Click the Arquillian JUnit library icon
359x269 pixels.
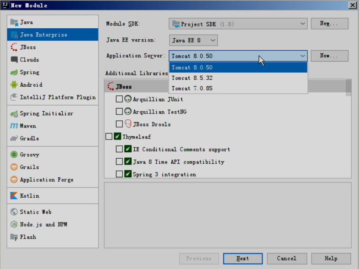(128, 99)
